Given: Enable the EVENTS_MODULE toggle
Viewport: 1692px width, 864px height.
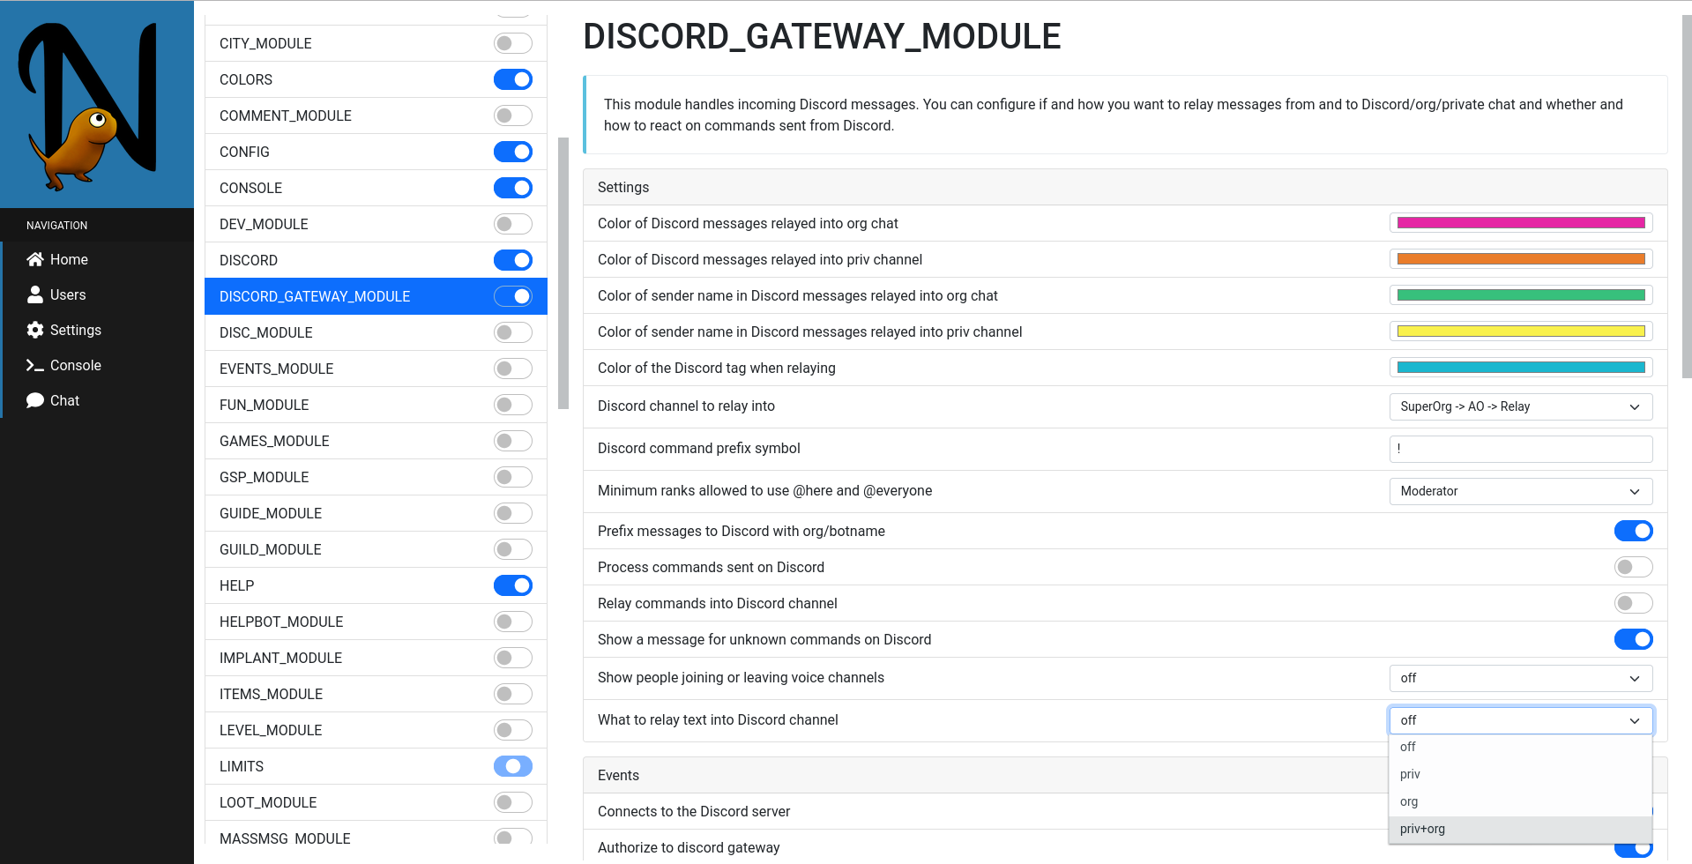Looking at the screenshot, I should point(513,369).
